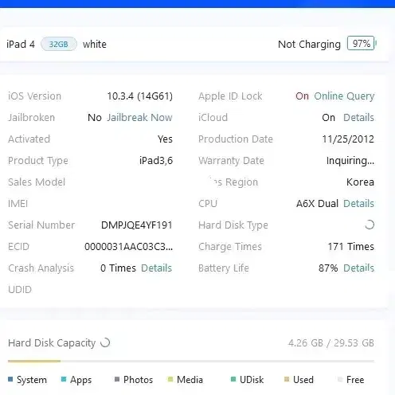Click the serial number DMPJQE4YF191
This screenshot has width=395, height=395.
137,225
